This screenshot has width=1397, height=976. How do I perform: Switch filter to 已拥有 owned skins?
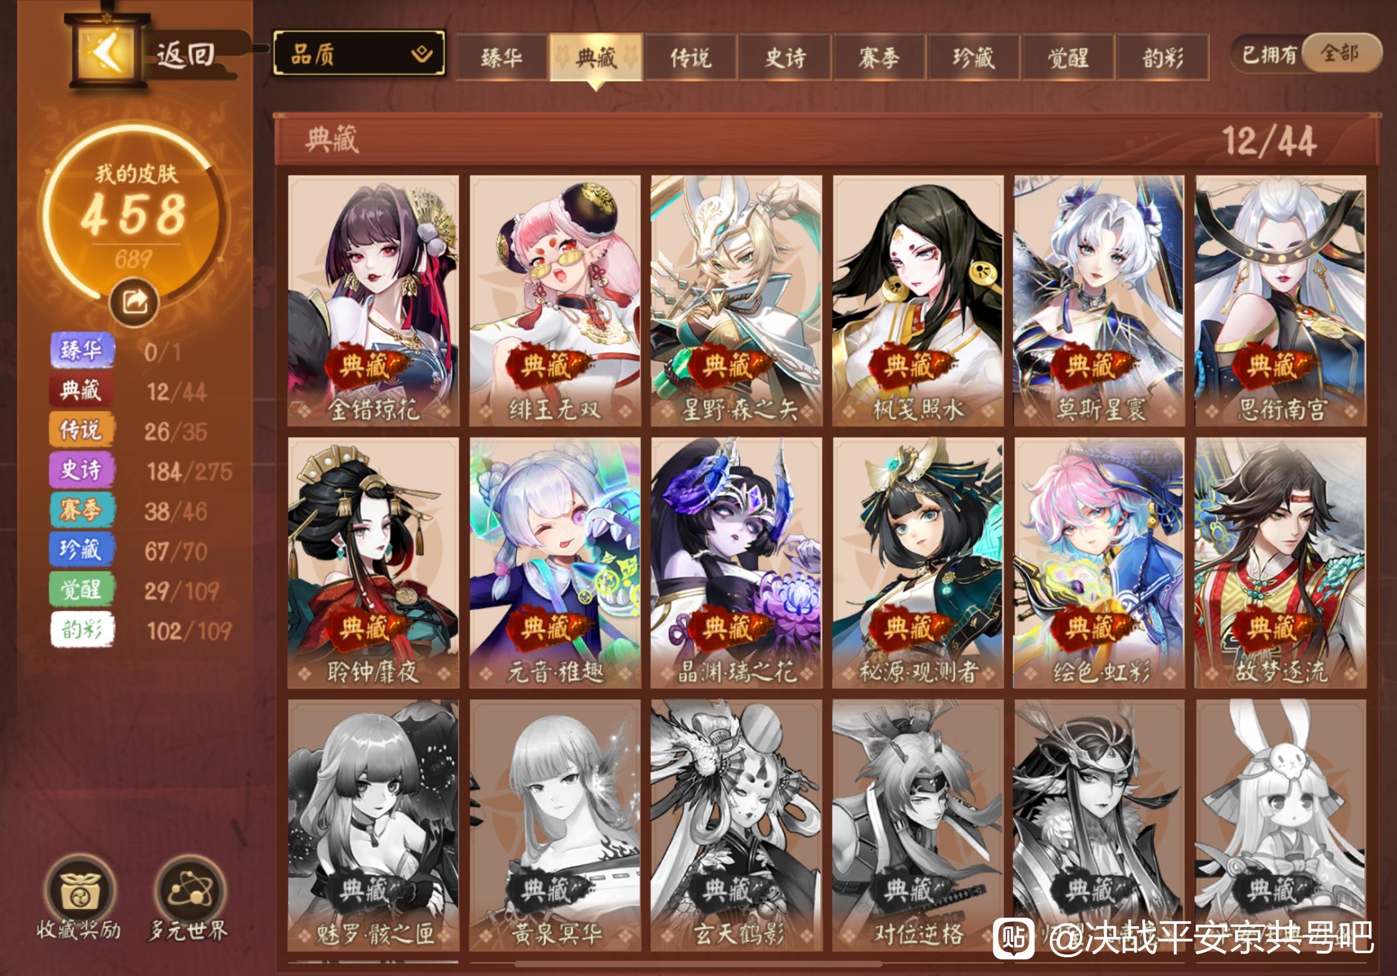point(1269,55)
